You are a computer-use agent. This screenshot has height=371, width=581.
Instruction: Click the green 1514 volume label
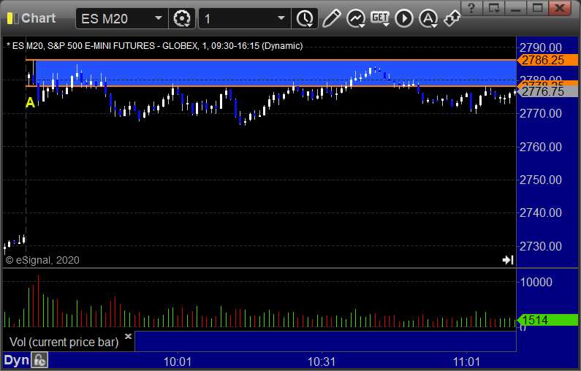(547, 320)
